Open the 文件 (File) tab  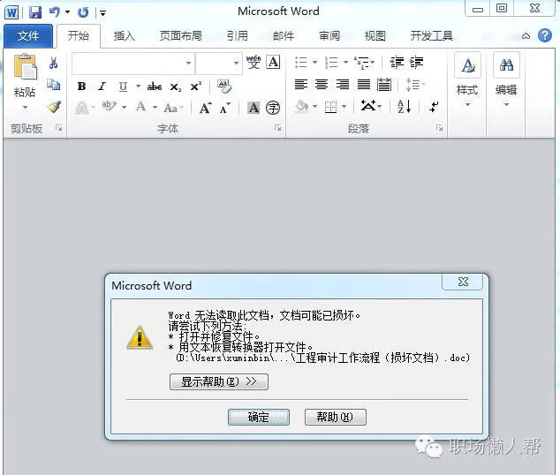[28, 35]
